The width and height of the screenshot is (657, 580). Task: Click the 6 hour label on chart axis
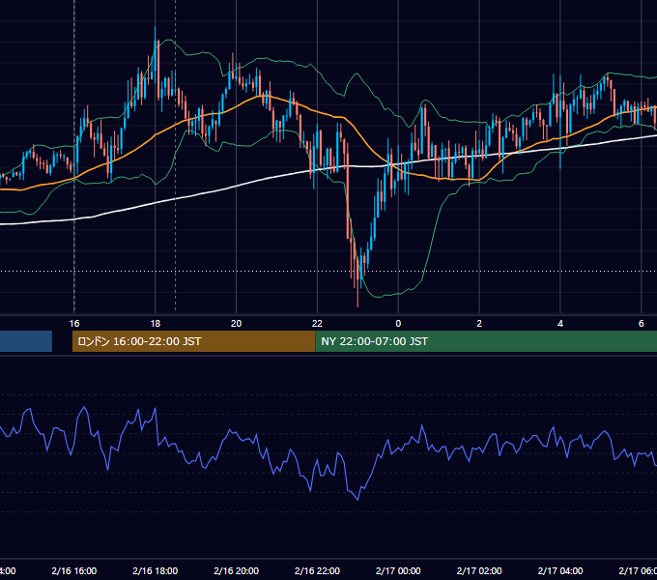tap(642, 324)
